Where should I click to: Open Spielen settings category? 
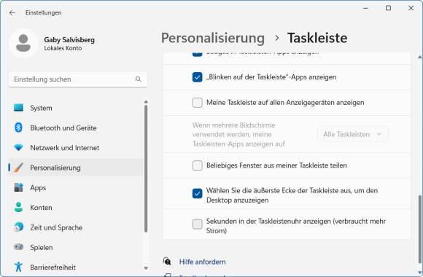[76, 247]
